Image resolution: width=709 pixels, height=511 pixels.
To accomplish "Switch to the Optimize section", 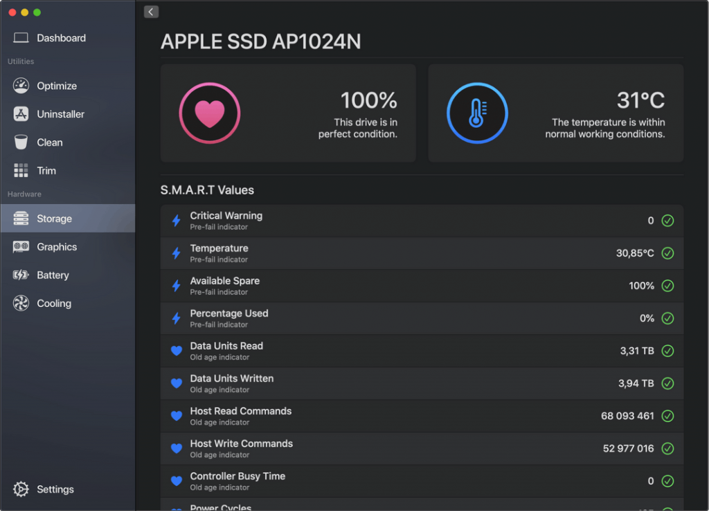I will coord(57,86).
